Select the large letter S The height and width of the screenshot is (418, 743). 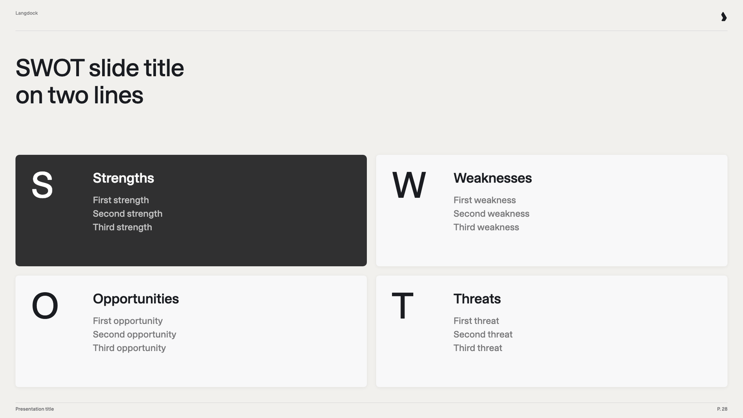coord(42,185)
